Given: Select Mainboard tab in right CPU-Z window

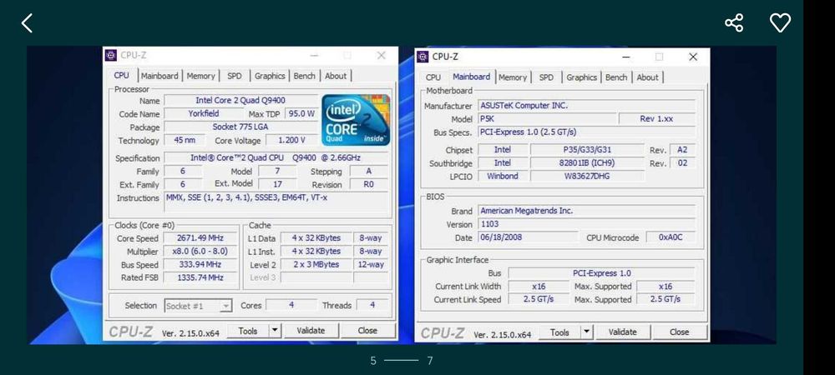Looking at the screenshot, I should 471,77.
